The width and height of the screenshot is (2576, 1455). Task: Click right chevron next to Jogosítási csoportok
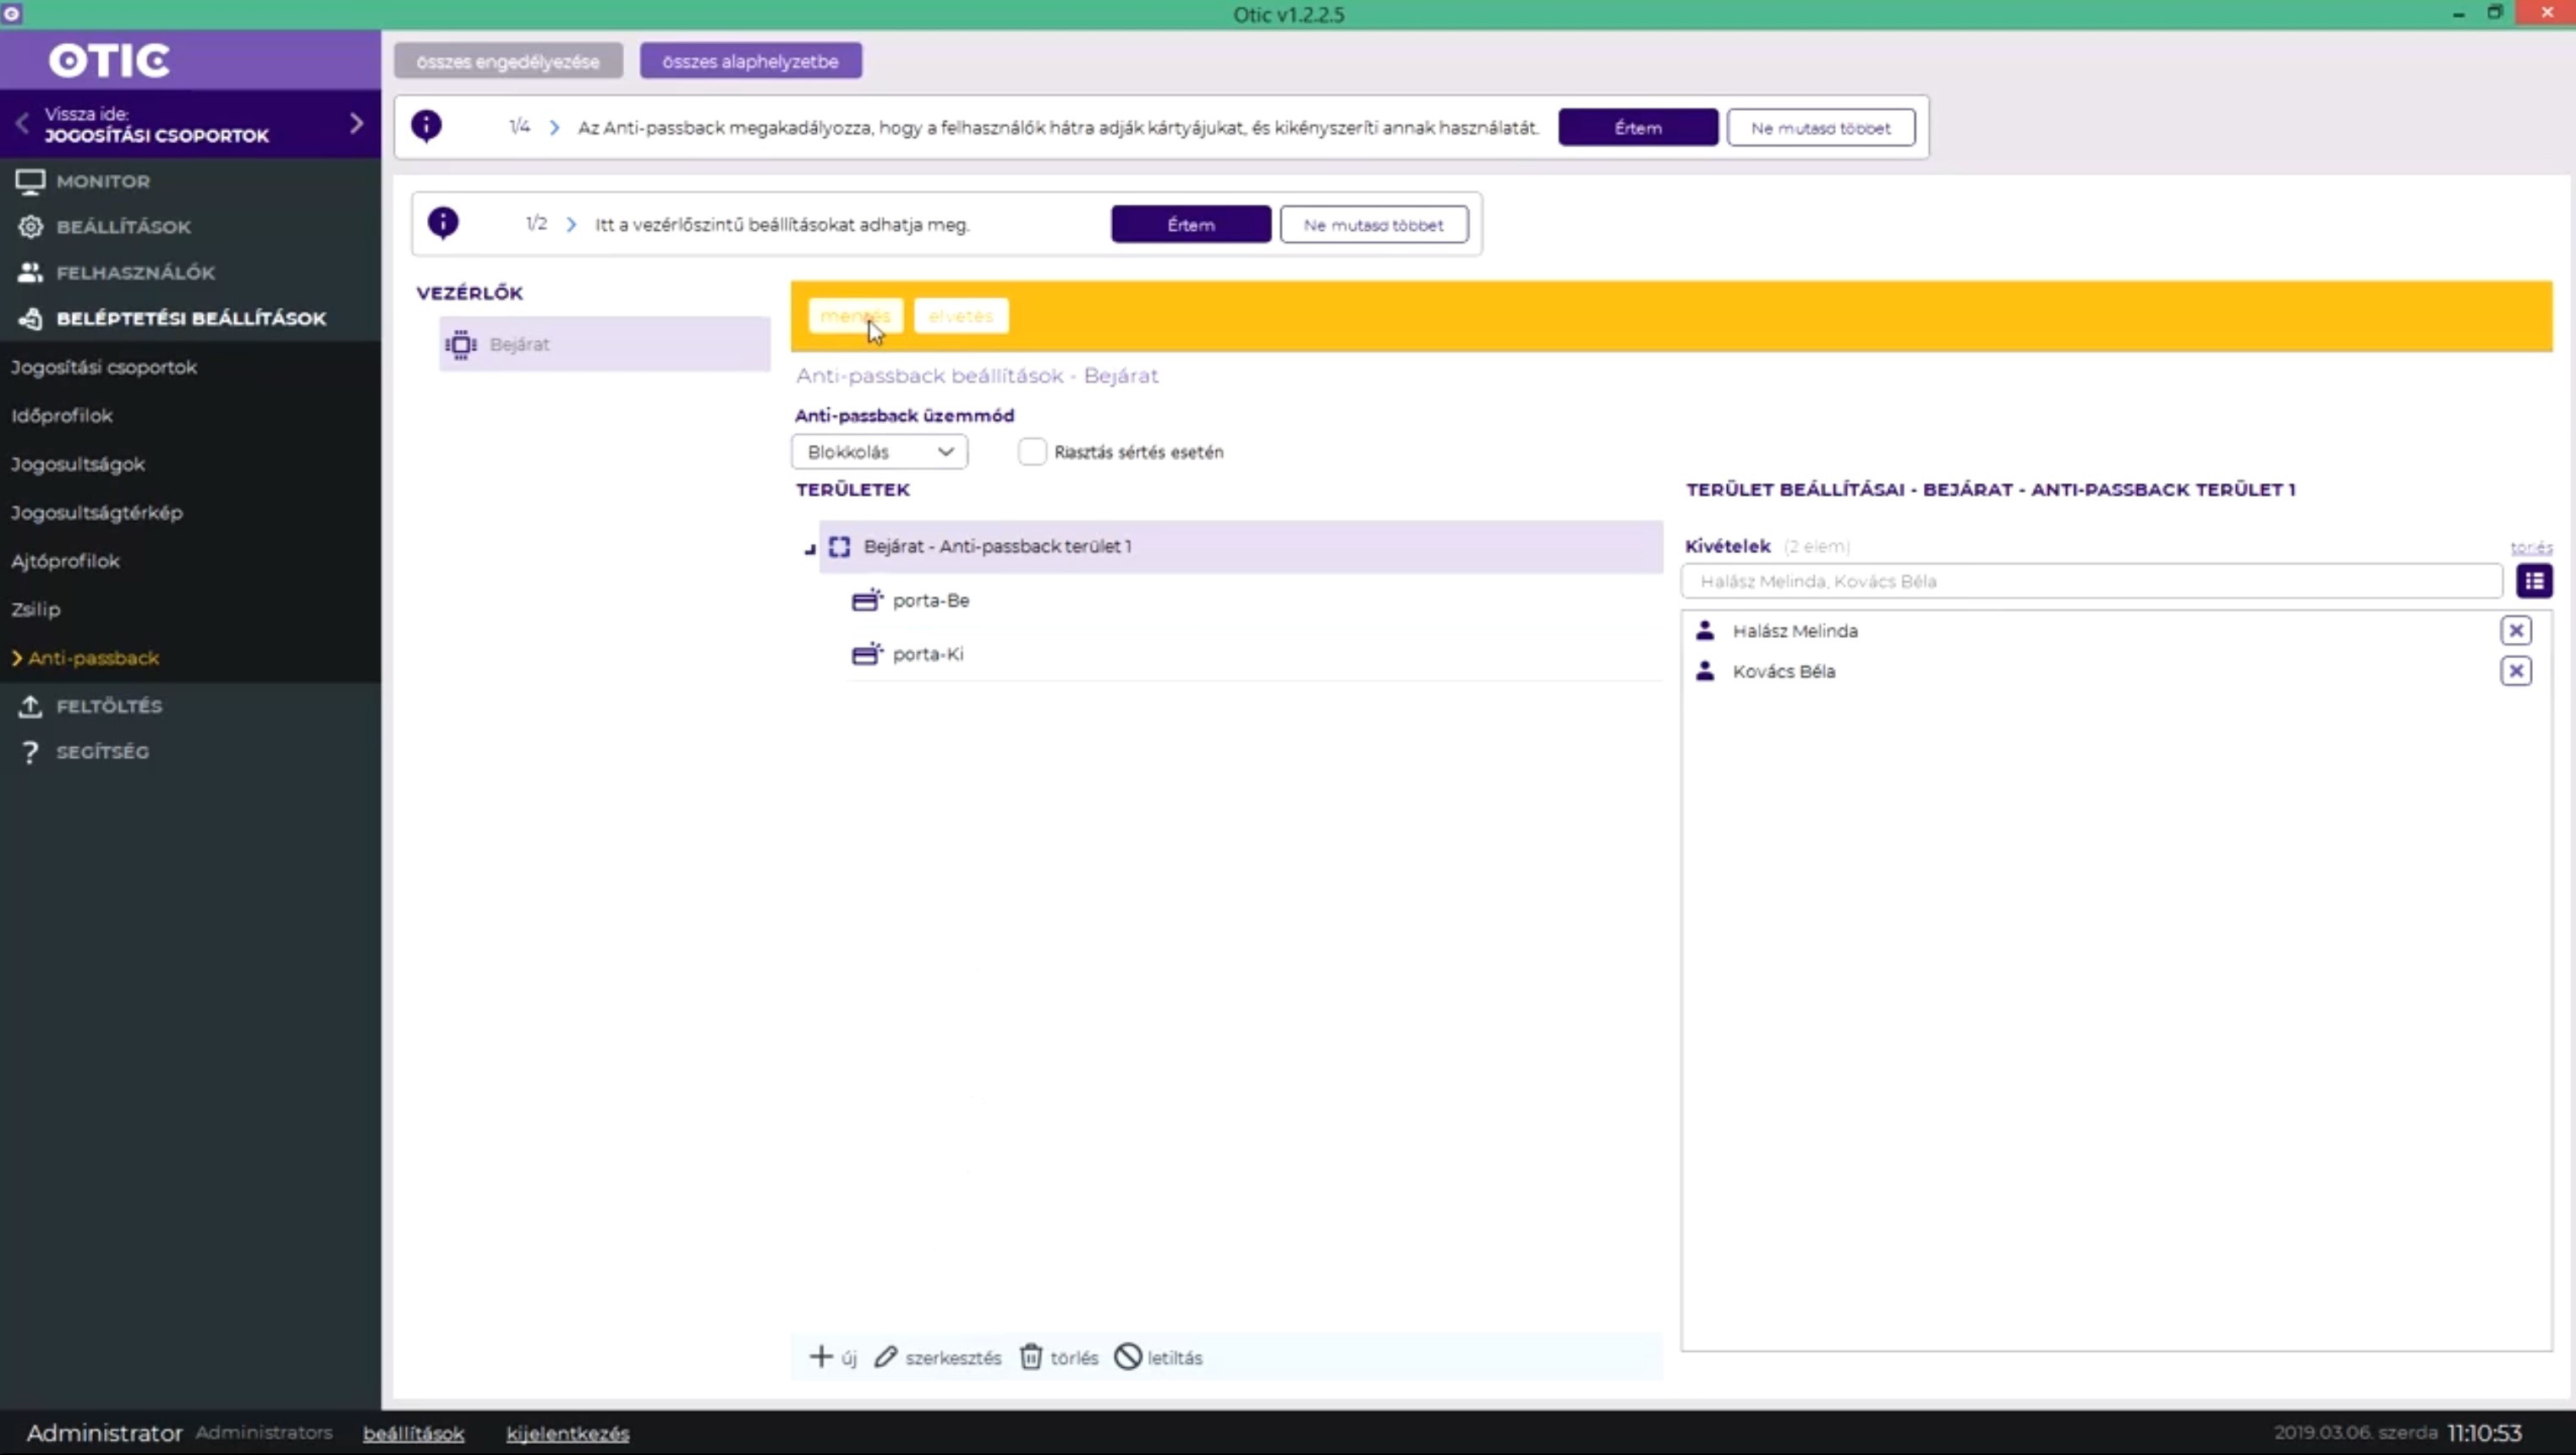357,124
